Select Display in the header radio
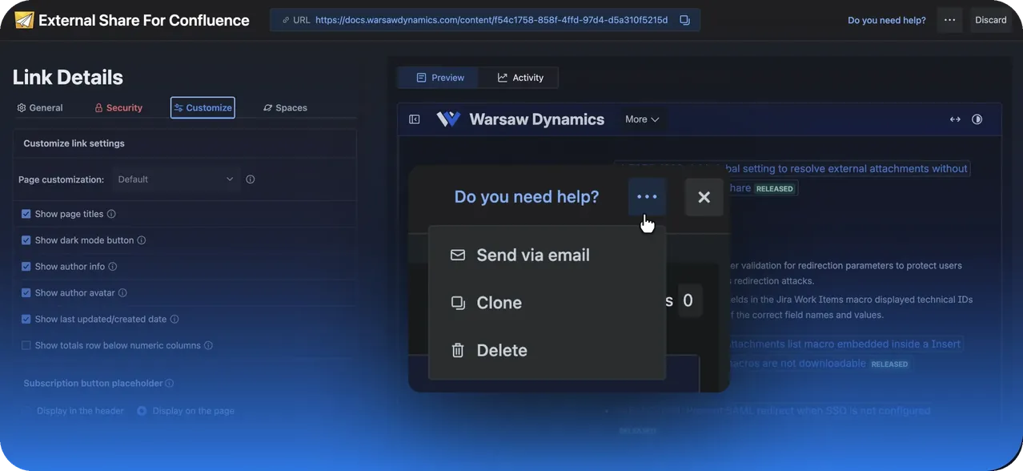This screenshot has width=1023, height=471. (26, 411)
